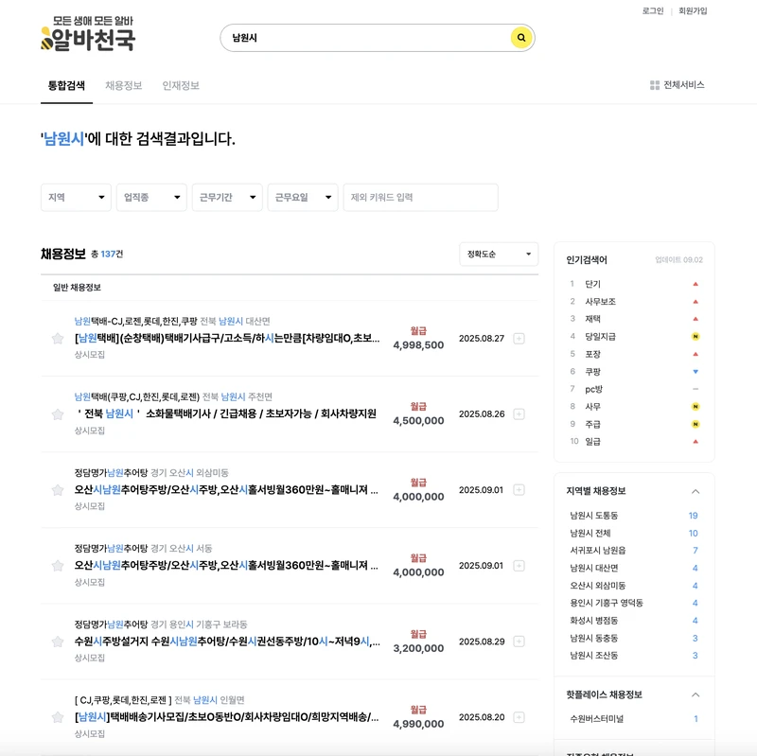Click the red up-arrow beside keyword 단기

695,282
